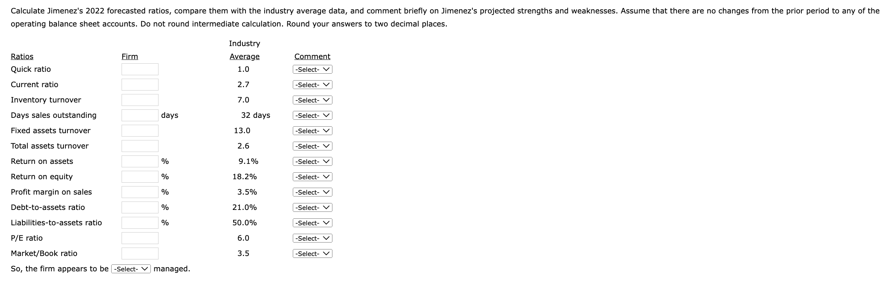Open the Total assets turnover comment dropdown
Screen dimensions: 888x284
click(x=311, y=146)
